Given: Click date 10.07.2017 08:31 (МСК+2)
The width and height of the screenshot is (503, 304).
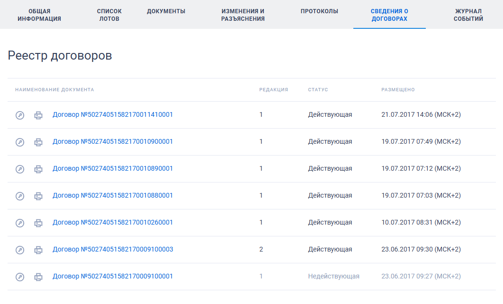Looking at the screenshot, I should (421, 222).
